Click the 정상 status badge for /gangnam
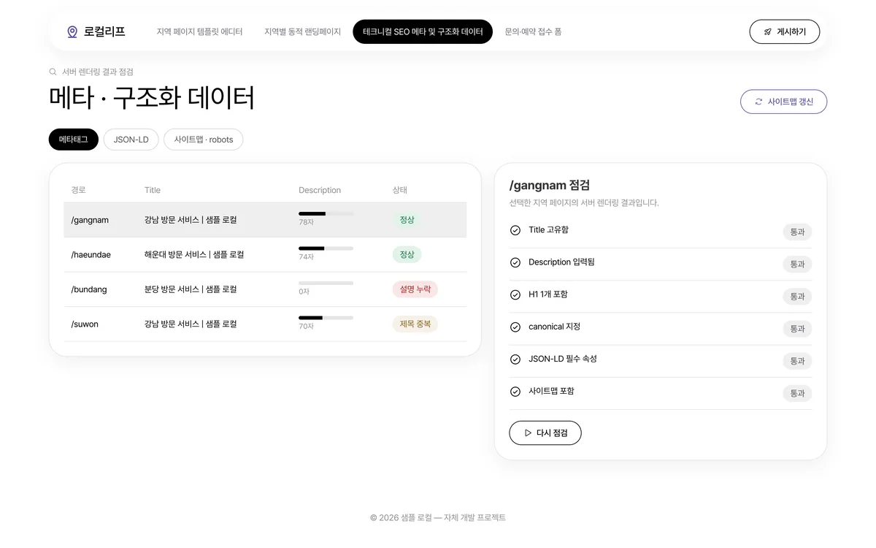Image resolution: width=876 pixels, height=548 pixels. 407,220
